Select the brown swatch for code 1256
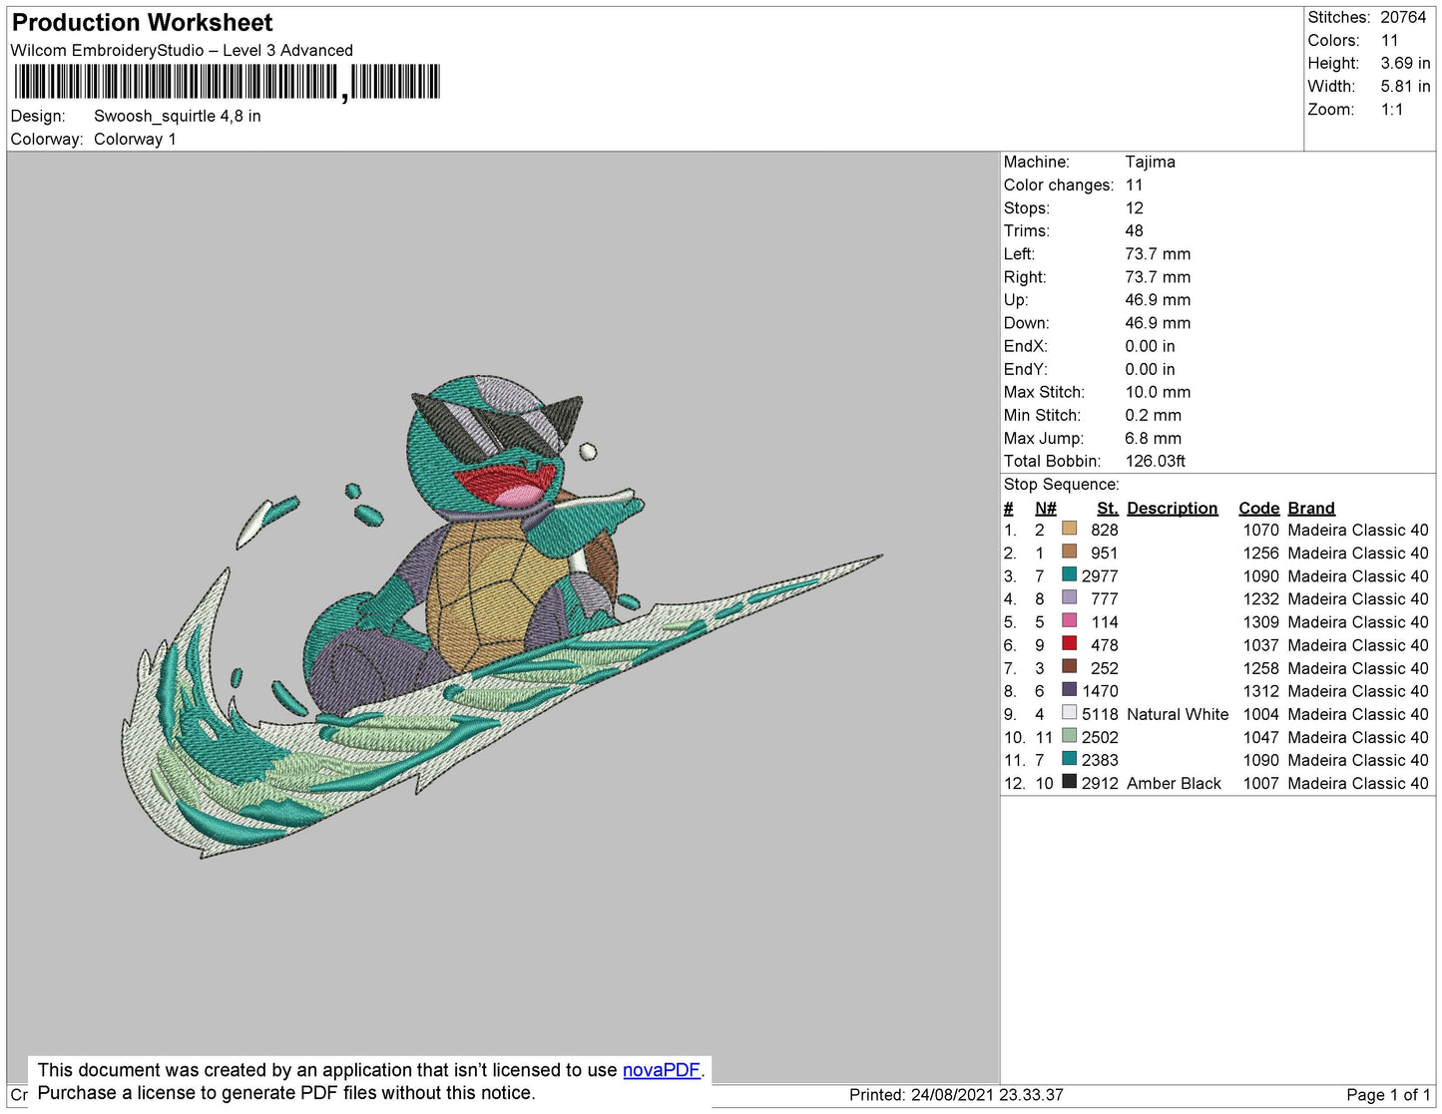This screenshot has width=1442, height=1114. click(x=1069, y=553)
